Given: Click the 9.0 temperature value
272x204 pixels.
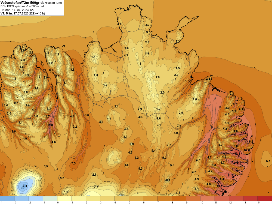Looking at the screenshot, I should (14, 131).
